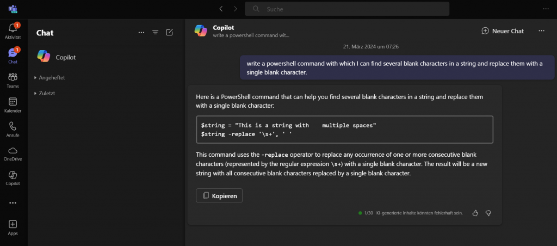Open the chat list filter icon
This screenshot has width=557, height=246.
point(155,33)
